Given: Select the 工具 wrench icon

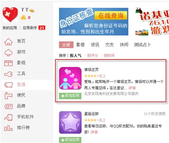Looking at the screenshot, I should click(9, 74).
